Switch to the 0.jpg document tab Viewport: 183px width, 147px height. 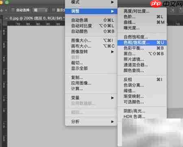click(x=35, y=18)
